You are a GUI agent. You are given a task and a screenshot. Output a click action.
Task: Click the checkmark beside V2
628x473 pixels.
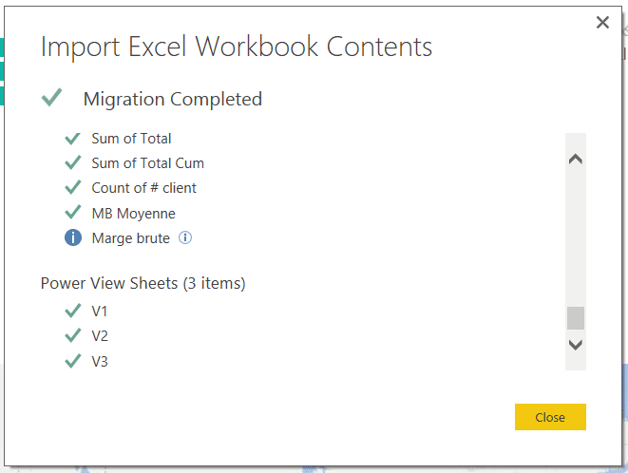coord(72,335)
